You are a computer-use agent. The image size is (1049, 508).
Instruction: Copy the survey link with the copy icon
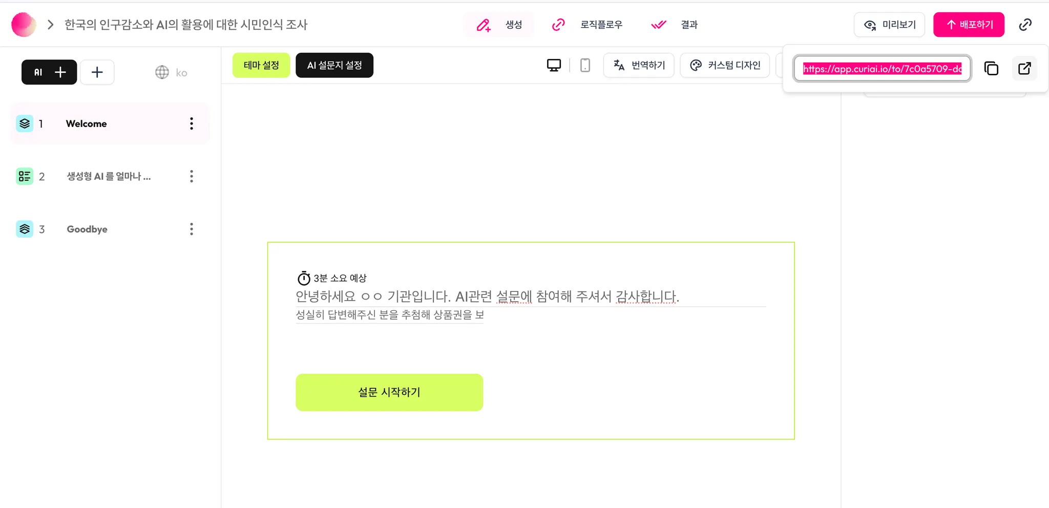991,69
